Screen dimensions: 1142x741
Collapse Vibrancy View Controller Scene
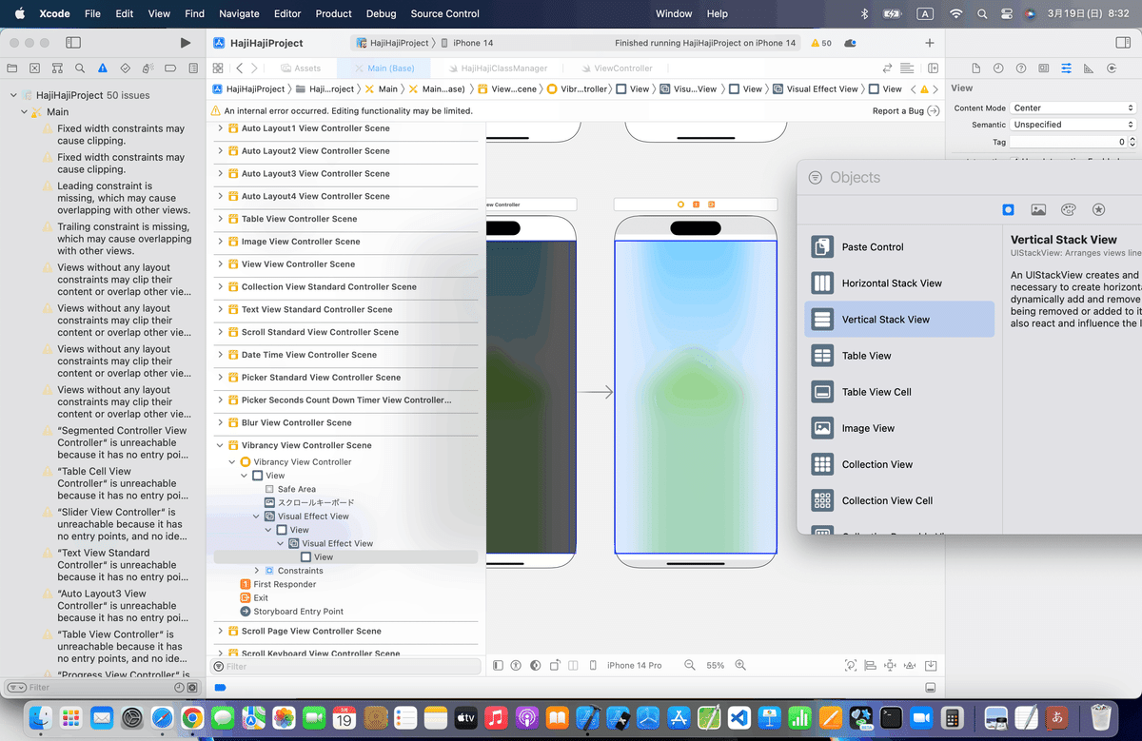221,445
